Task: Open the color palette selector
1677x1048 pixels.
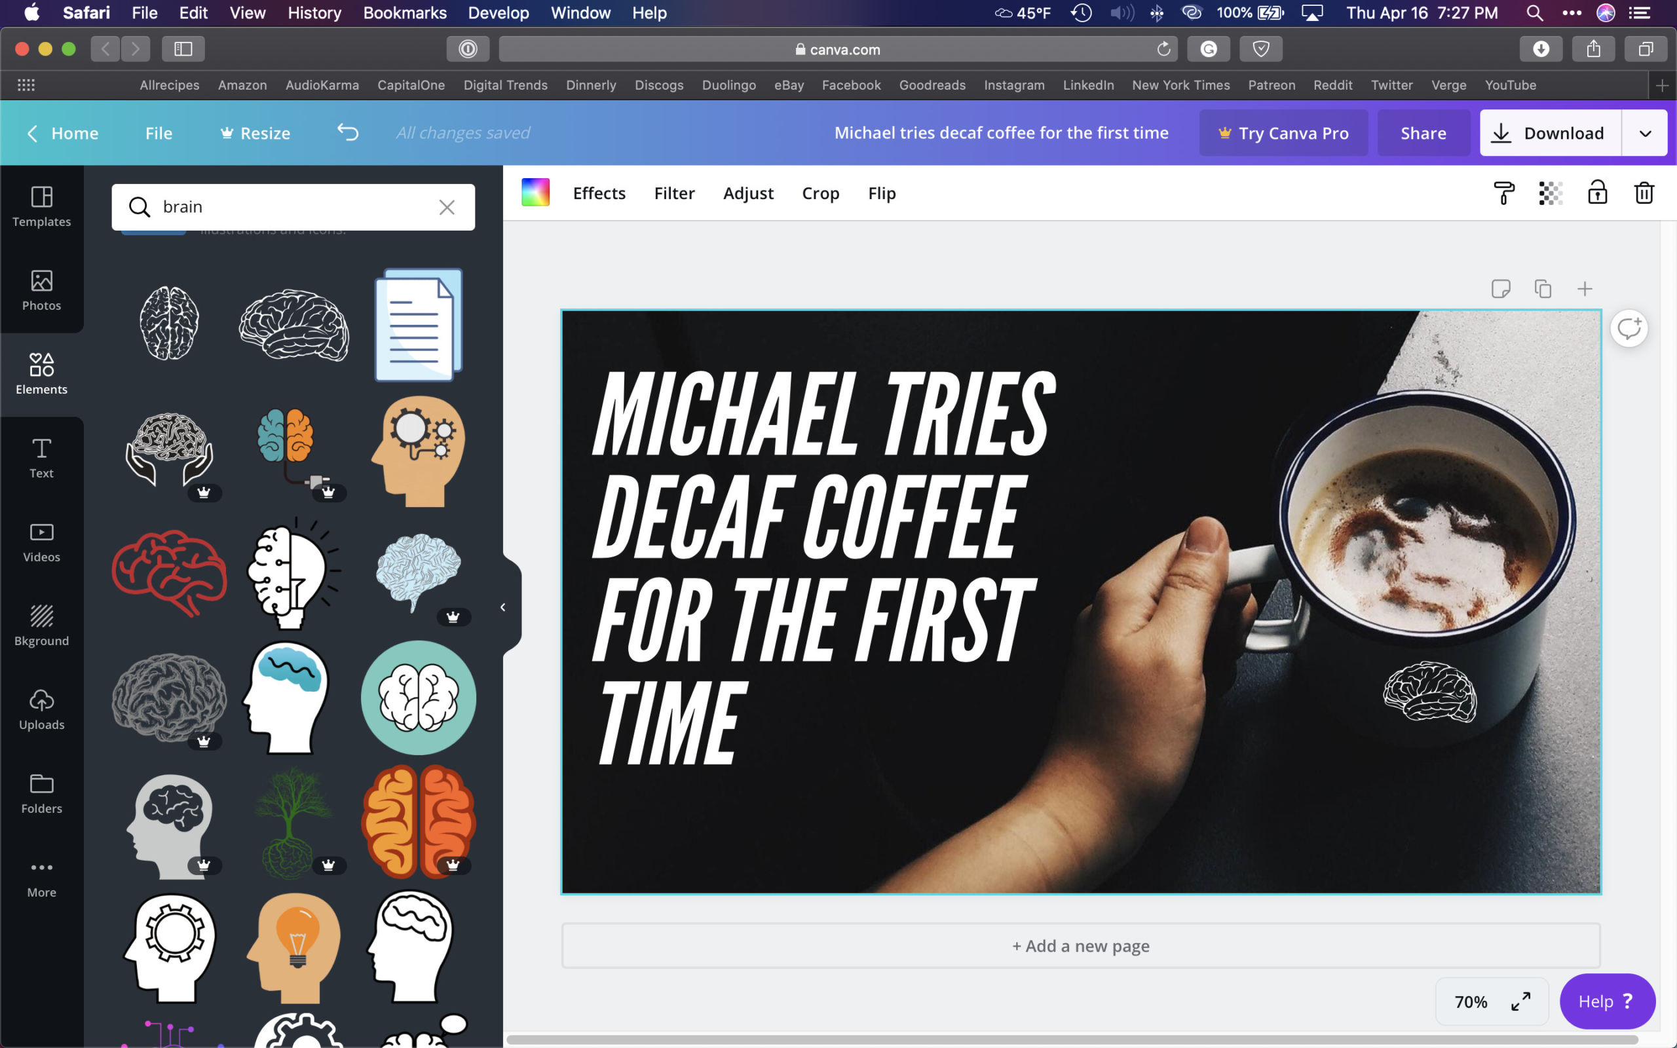Action: click(535, 192)
